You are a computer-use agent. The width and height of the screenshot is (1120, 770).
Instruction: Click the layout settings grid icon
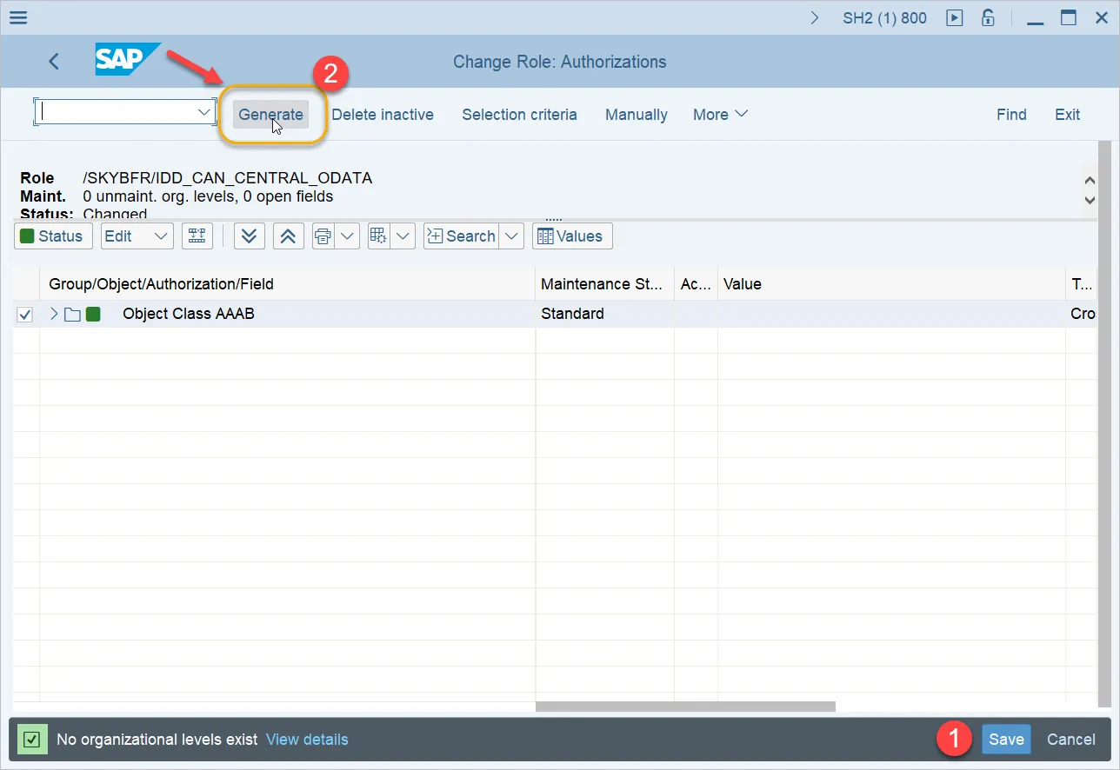pos(379,236)
